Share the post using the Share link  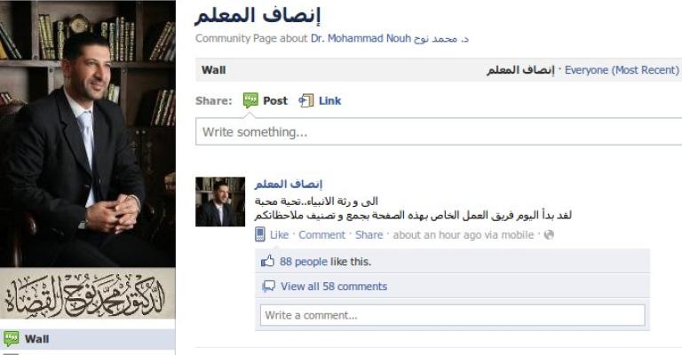pos(369,235)
